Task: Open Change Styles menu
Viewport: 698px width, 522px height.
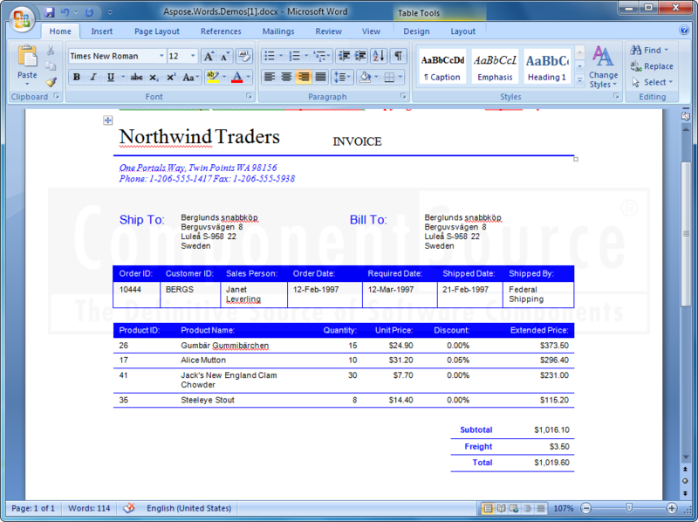Action: [x=603, y=67]
